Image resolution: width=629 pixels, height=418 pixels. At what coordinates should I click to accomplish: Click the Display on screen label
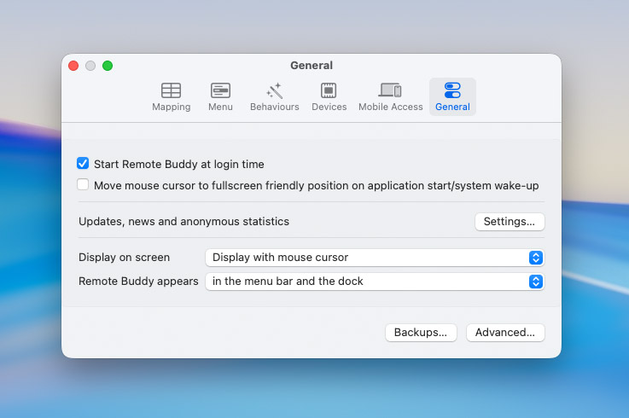tap(124, 257)
